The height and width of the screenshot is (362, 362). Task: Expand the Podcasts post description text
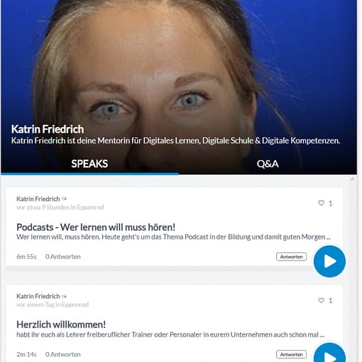[173, 237]
